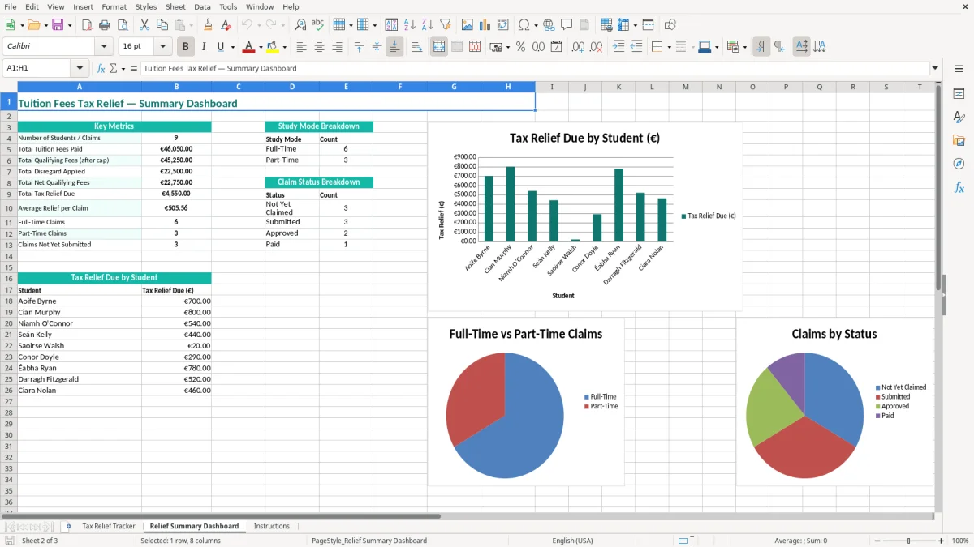Toggle Wrap Text button
The image size is (974, 547).
417,47
